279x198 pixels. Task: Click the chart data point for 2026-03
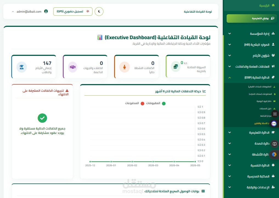(x=153, y=162)
